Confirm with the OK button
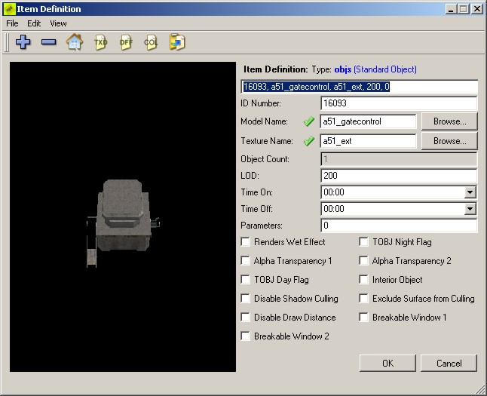This screenshot has height=396, width=487. [387, 363]
